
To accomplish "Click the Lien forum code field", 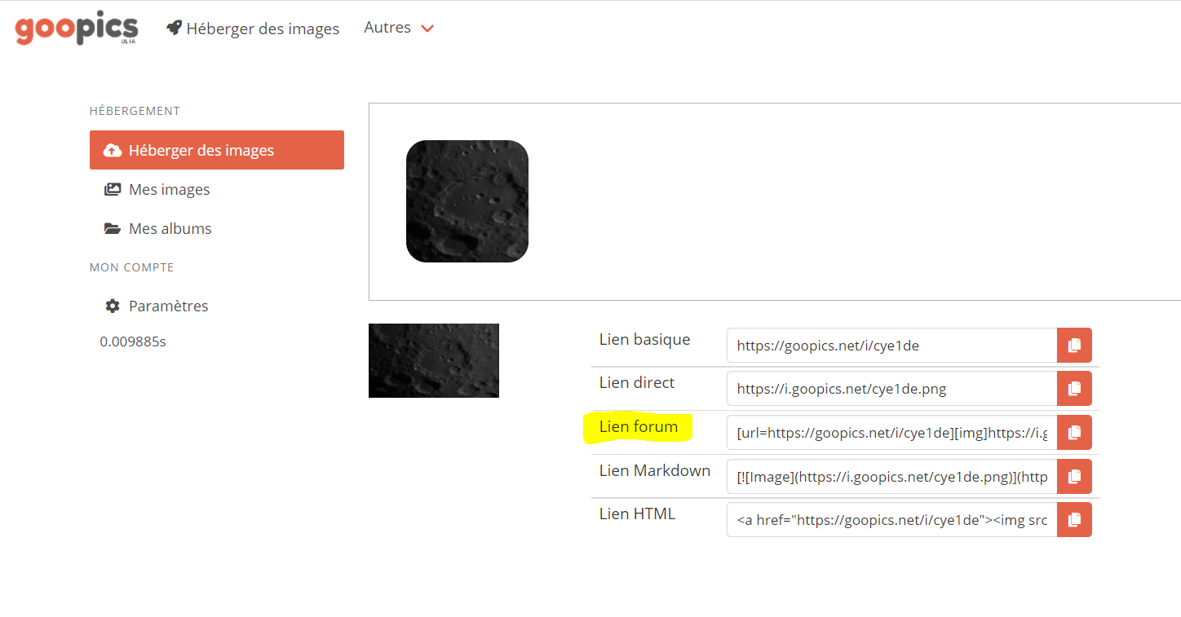I will point(892,432).
